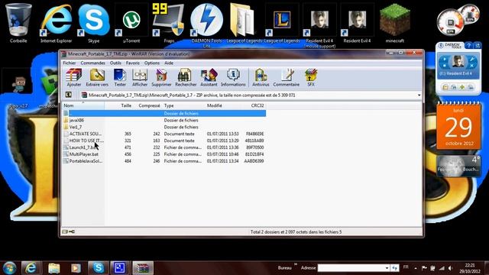Image resolution: width=489 pixels, height=275 pixels.
Task: Open the Aide menu
Action: tap(169, 63)
